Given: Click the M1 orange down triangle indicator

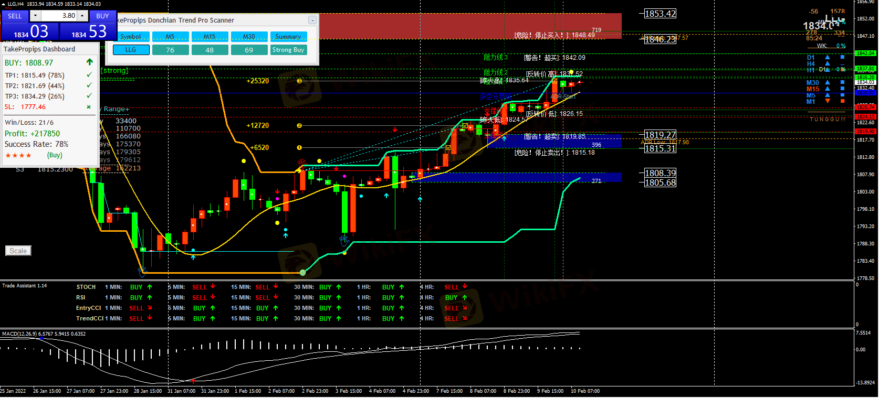Looking at the screenshot, I should [x=828, y=101].
